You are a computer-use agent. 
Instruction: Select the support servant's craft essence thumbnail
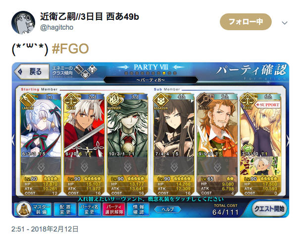[x=260, y=166]
